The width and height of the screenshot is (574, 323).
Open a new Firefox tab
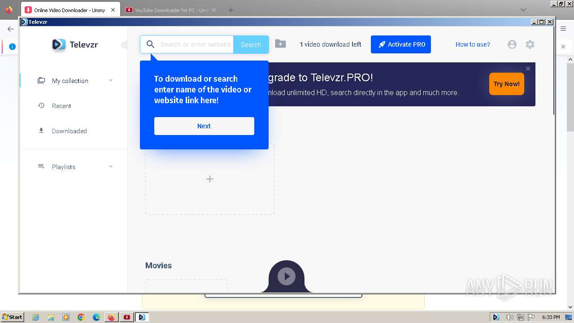coord(230,10)
